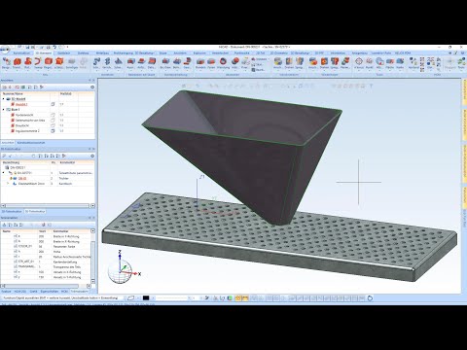Select 'Höhe' variable row
This screenshot has height=350, width=467.
coord(46,252)
